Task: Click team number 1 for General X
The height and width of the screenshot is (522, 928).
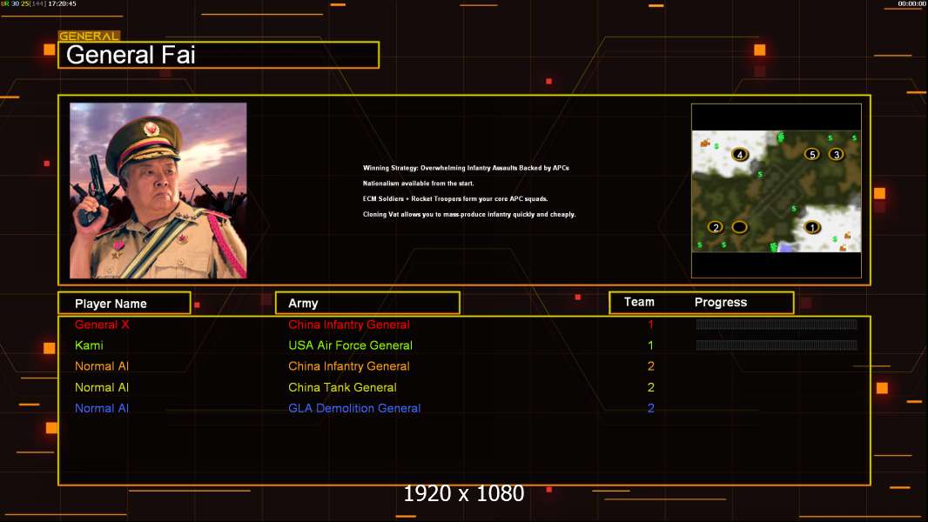Action: (650, 325)
